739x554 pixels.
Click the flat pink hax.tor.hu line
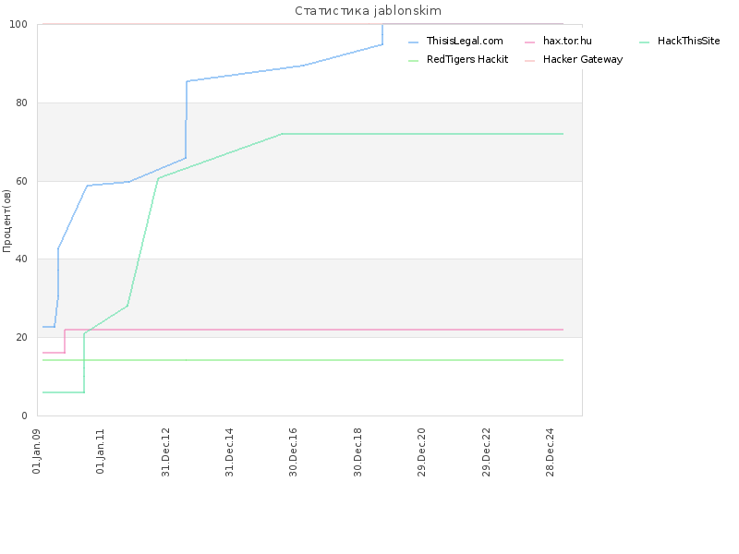point(313,330)
